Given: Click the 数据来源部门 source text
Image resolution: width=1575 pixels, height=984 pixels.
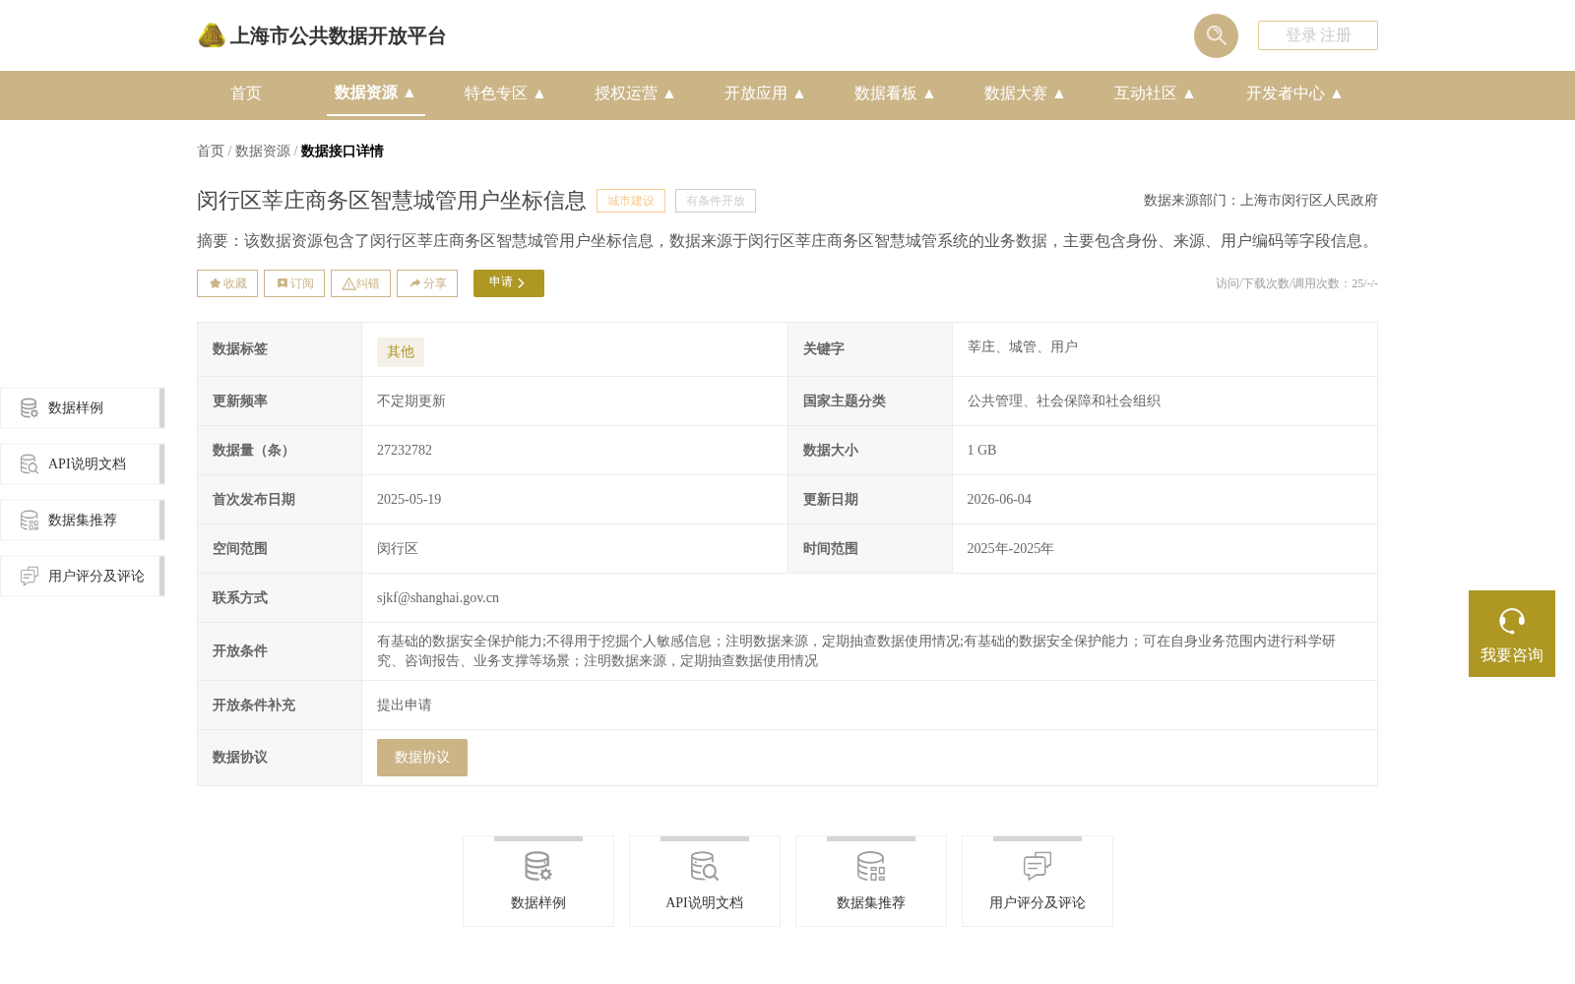Looking at the screenshot, I should coord(1261,201).
